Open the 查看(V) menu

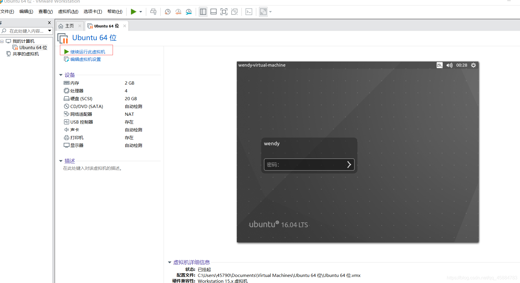tap(46, 12)
